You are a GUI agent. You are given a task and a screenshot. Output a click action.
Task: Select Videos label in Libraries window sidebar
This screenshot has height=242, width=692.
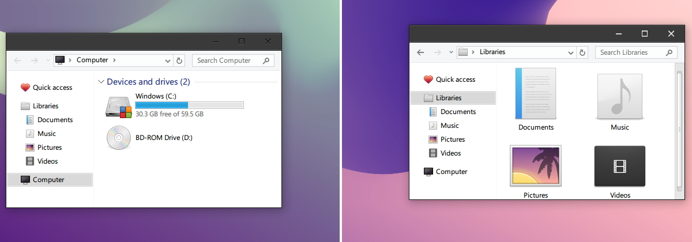tap(451, 153)
